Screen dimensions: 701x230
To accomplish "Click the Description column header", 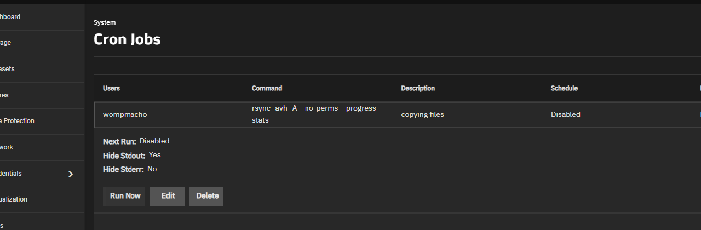I will pos(417,88).
